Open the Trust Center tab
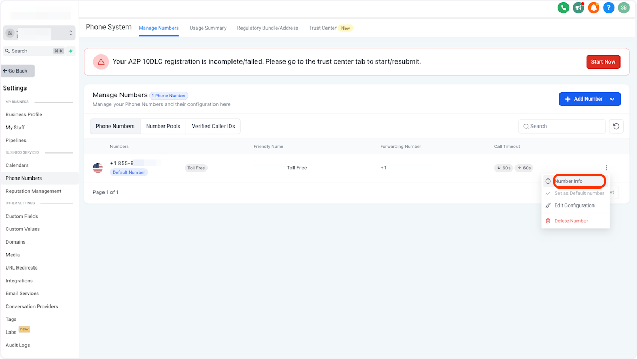This screenshot has height=359, width=637. pos(323,28)
